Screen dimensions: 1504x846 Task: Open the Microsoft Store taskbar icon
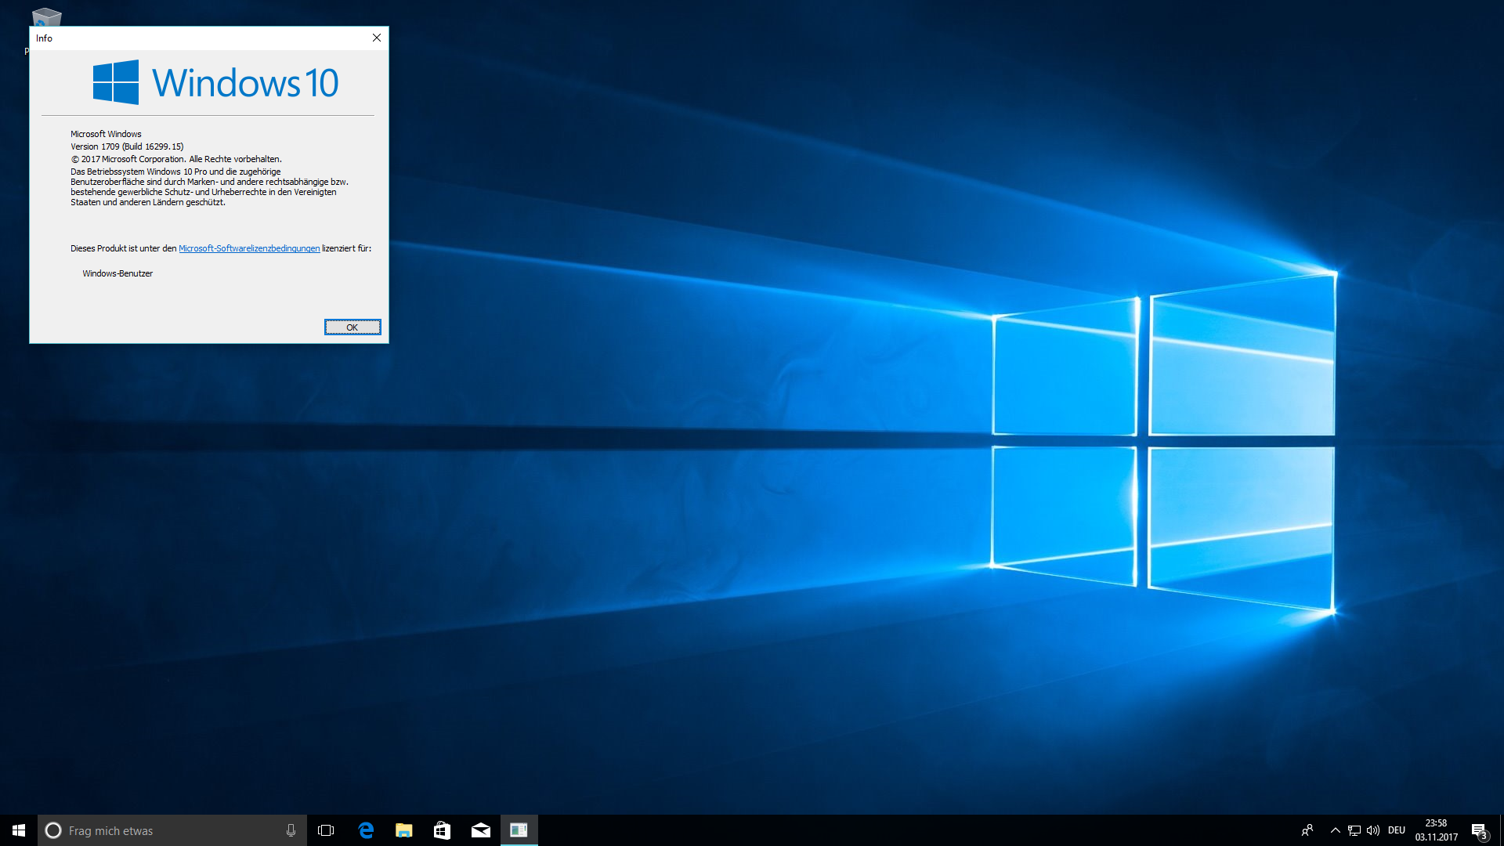442,830
